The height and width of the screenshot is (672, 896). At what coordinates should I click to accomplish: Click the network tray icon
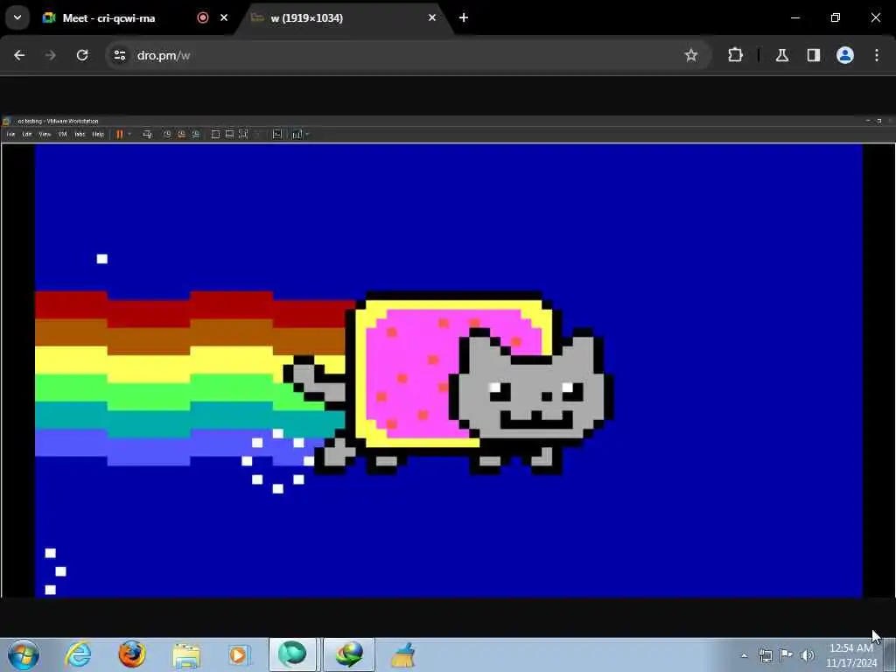pos(765,655)
